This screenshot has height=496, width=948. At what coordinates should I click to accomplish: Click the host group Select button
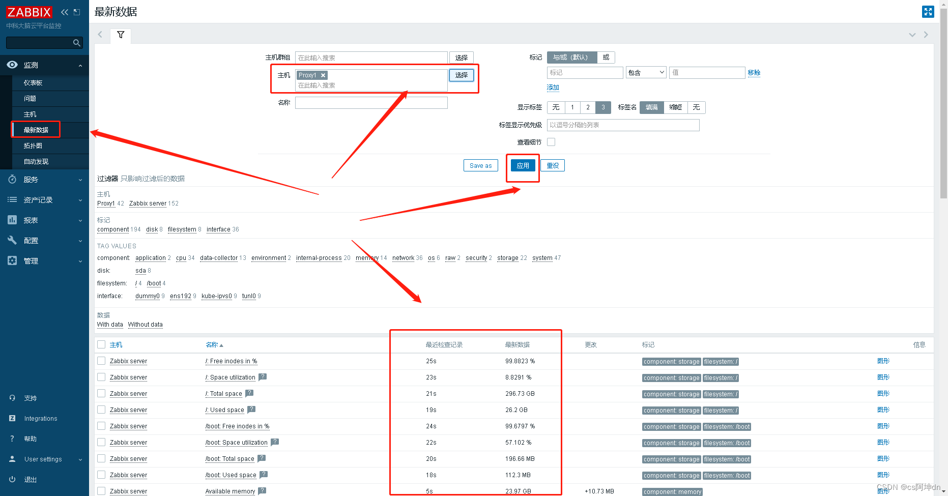pos(462,57)
